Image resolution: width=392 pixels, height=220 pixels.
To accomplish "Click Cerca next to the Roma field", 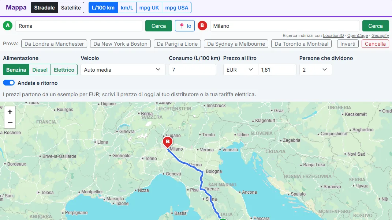I will pos(158,26).
